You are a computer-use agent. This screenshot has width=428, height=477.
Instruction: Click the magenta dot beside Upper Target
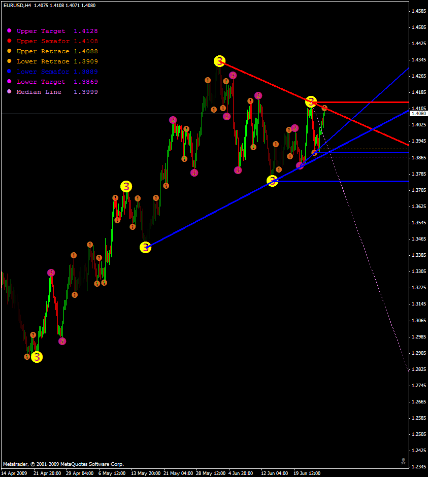[x=9, y=30]
